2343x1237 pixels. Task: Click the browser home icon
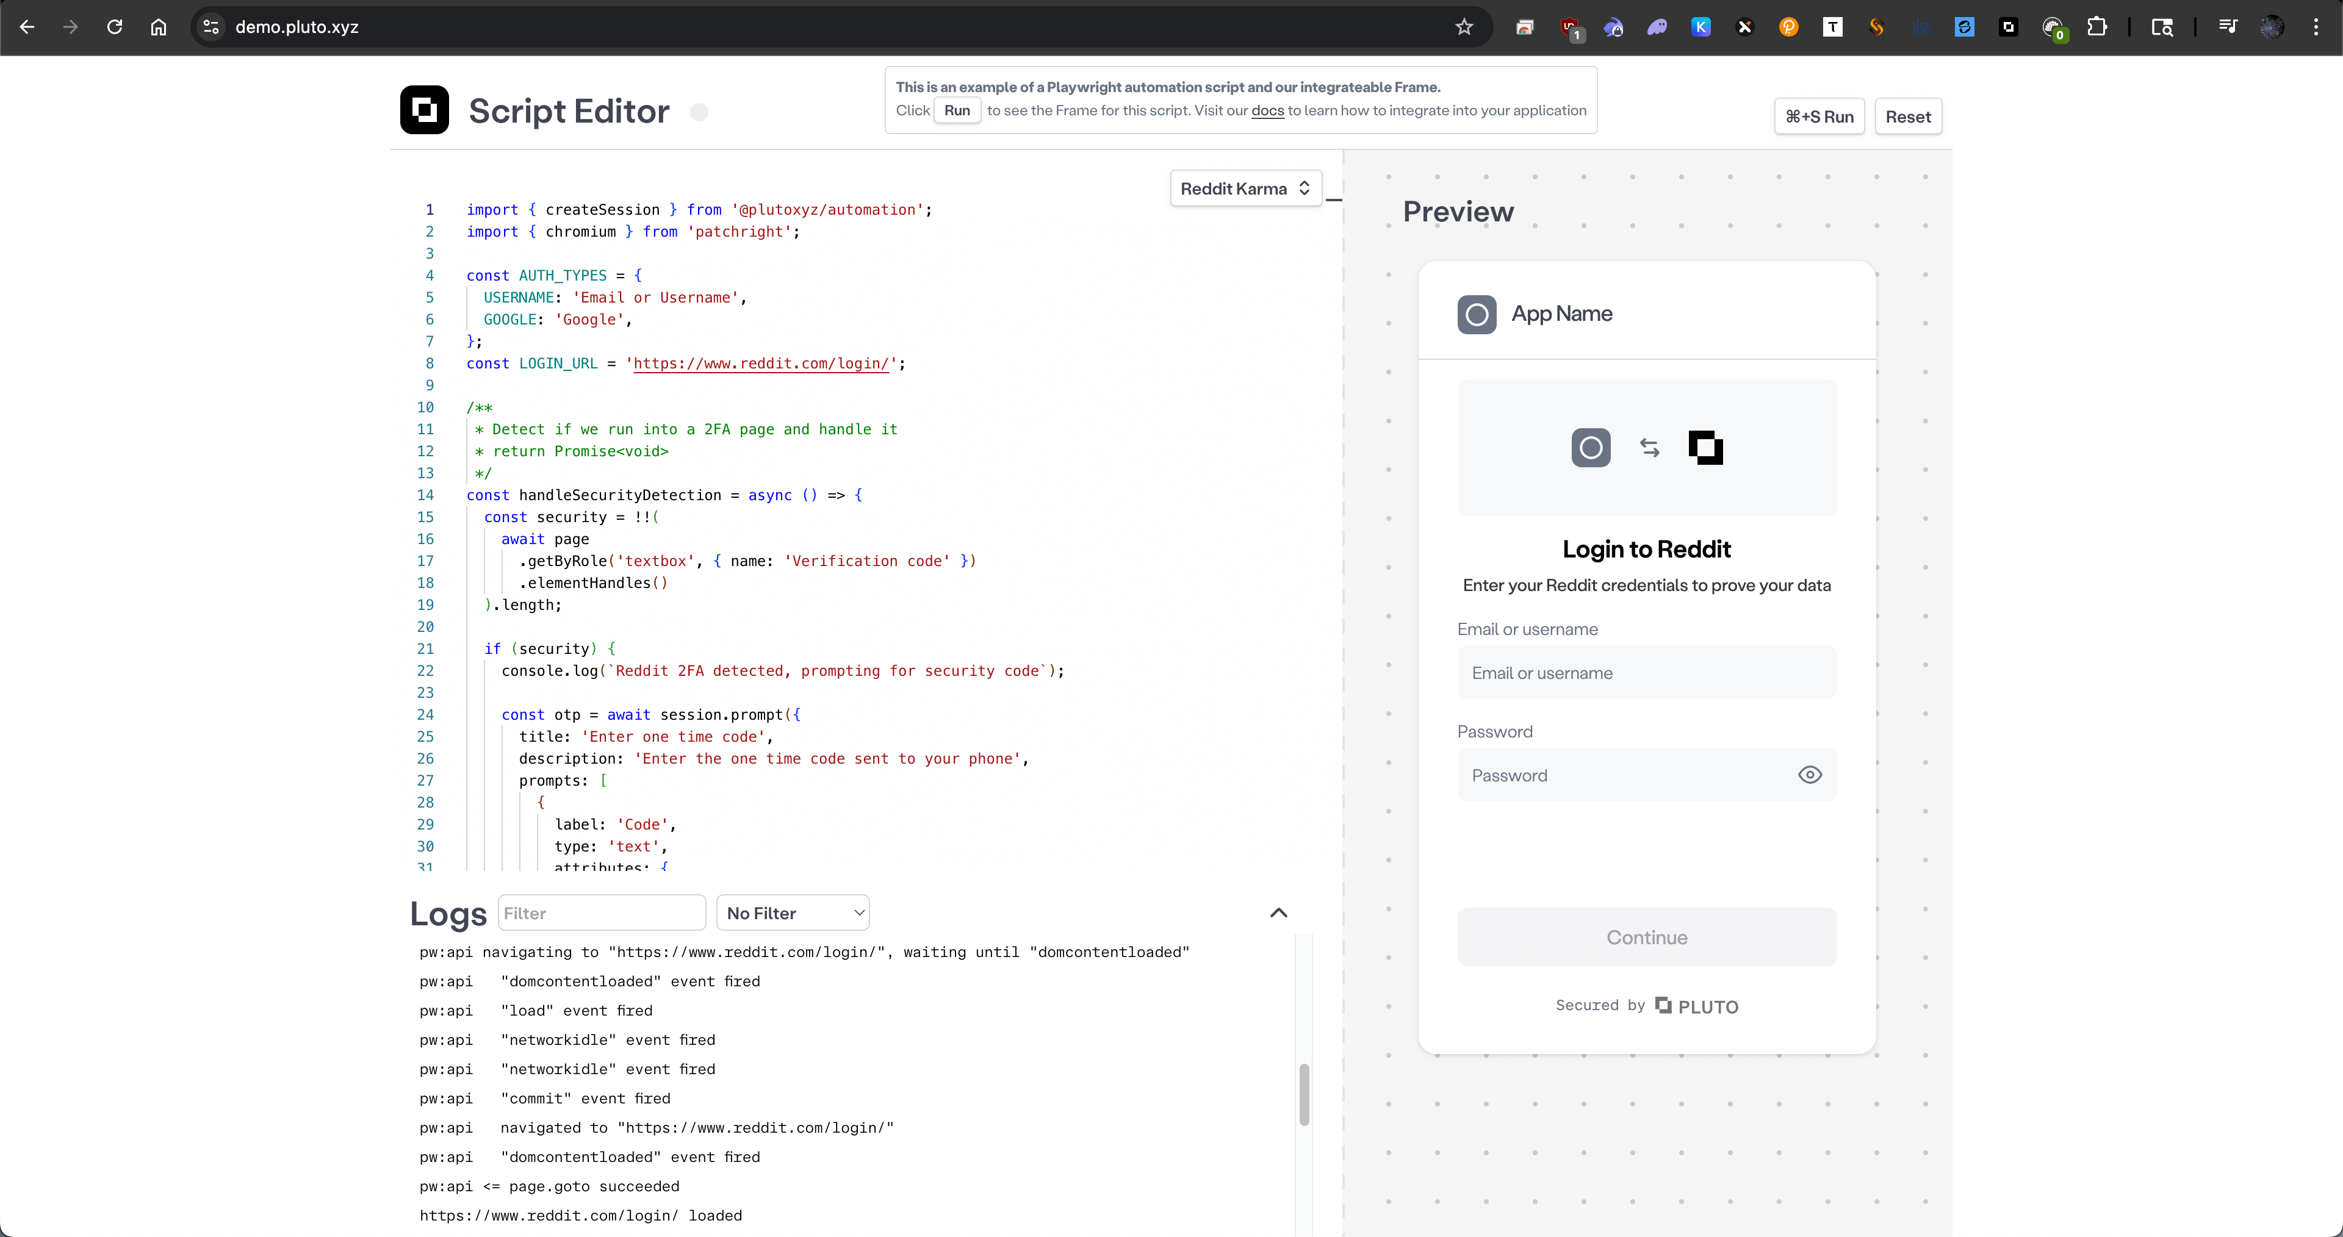[x=158, y=27]
